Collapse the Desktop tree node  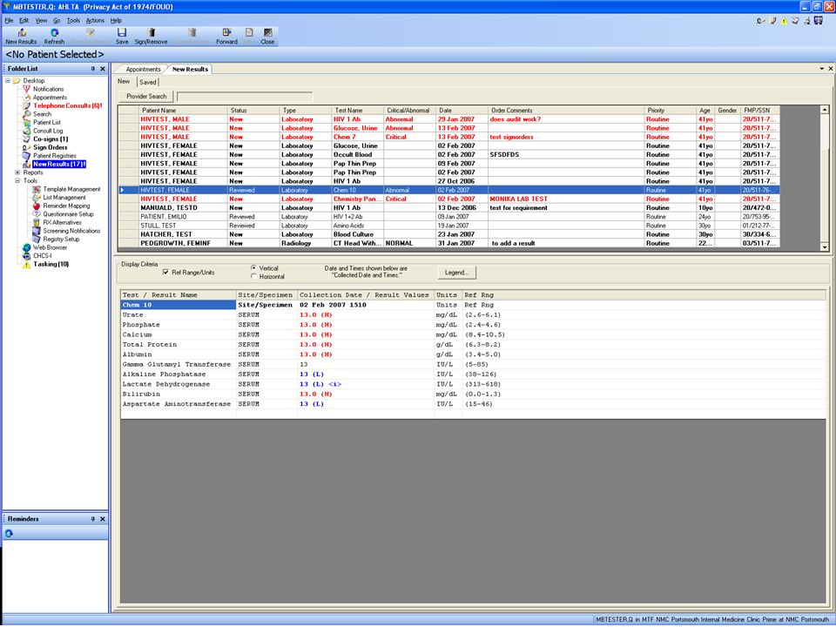click(x=8, y=80)
